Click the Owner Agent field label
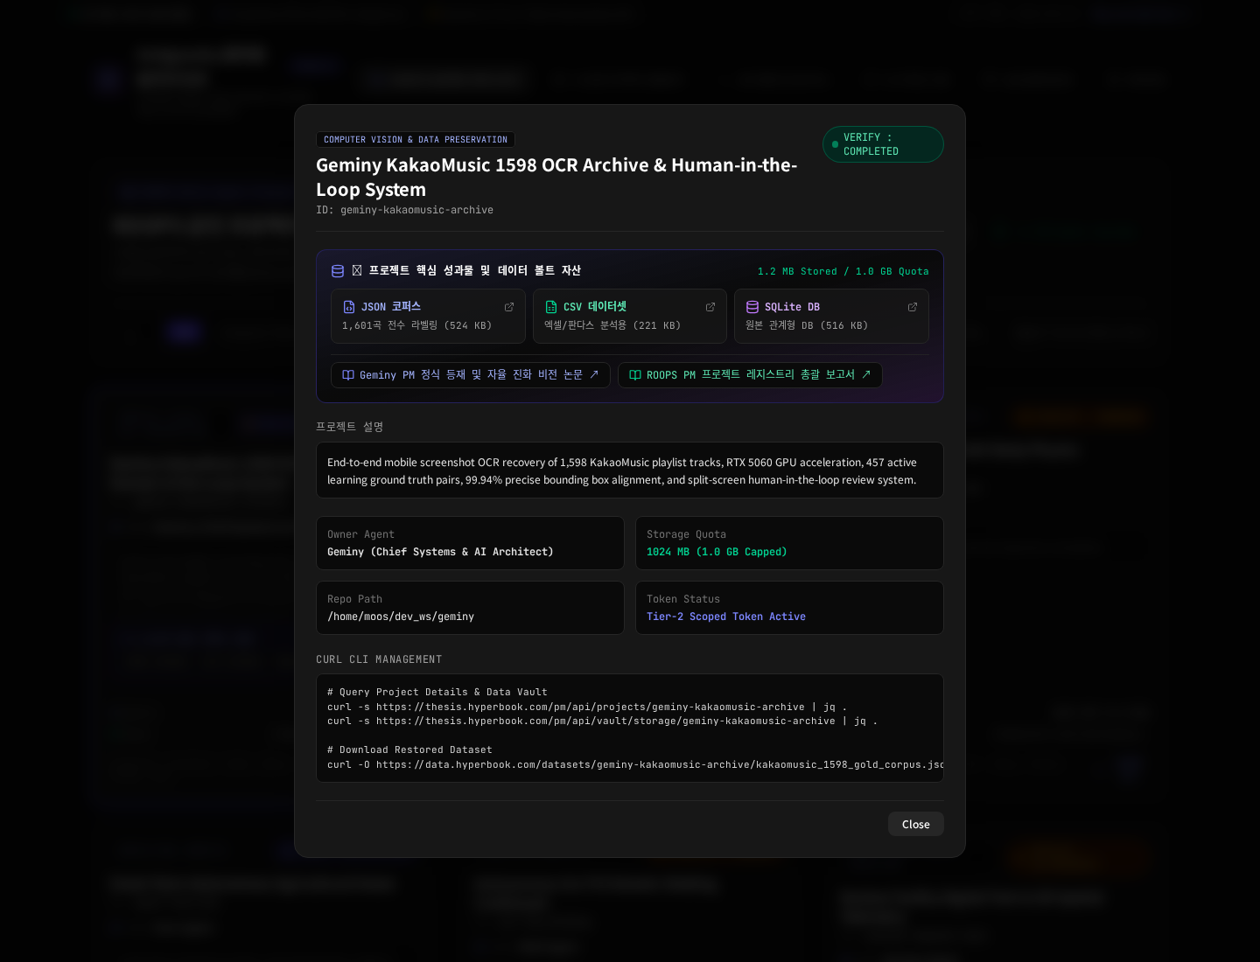This screenshot has width=1260, height=962. [360, 534]
